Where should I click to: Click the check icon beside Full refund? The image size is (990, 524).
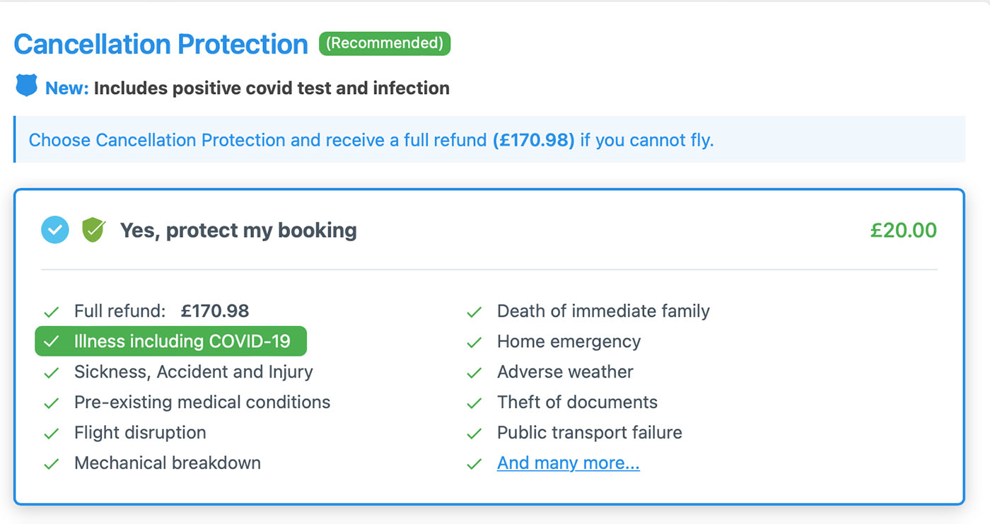(x=51, y=311)
